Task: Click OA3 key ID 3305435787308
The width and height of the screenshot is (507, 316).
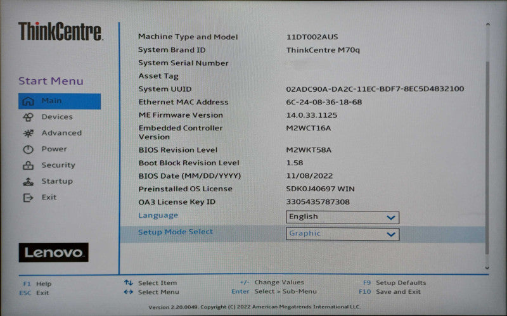Action: (x=318, y=202)
